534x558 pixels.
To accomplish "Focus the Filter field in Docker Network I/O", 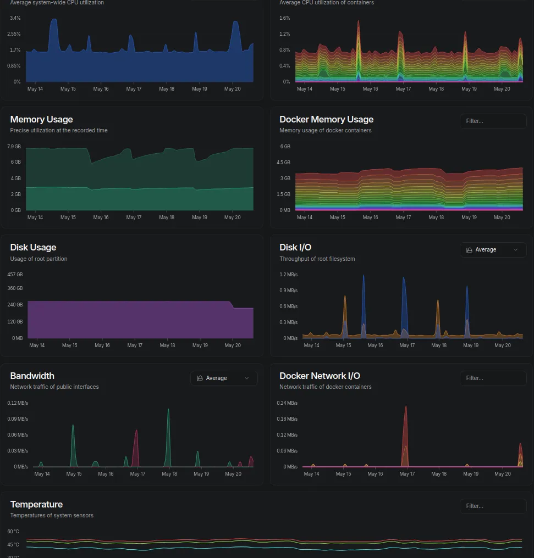I will (493, 378).
